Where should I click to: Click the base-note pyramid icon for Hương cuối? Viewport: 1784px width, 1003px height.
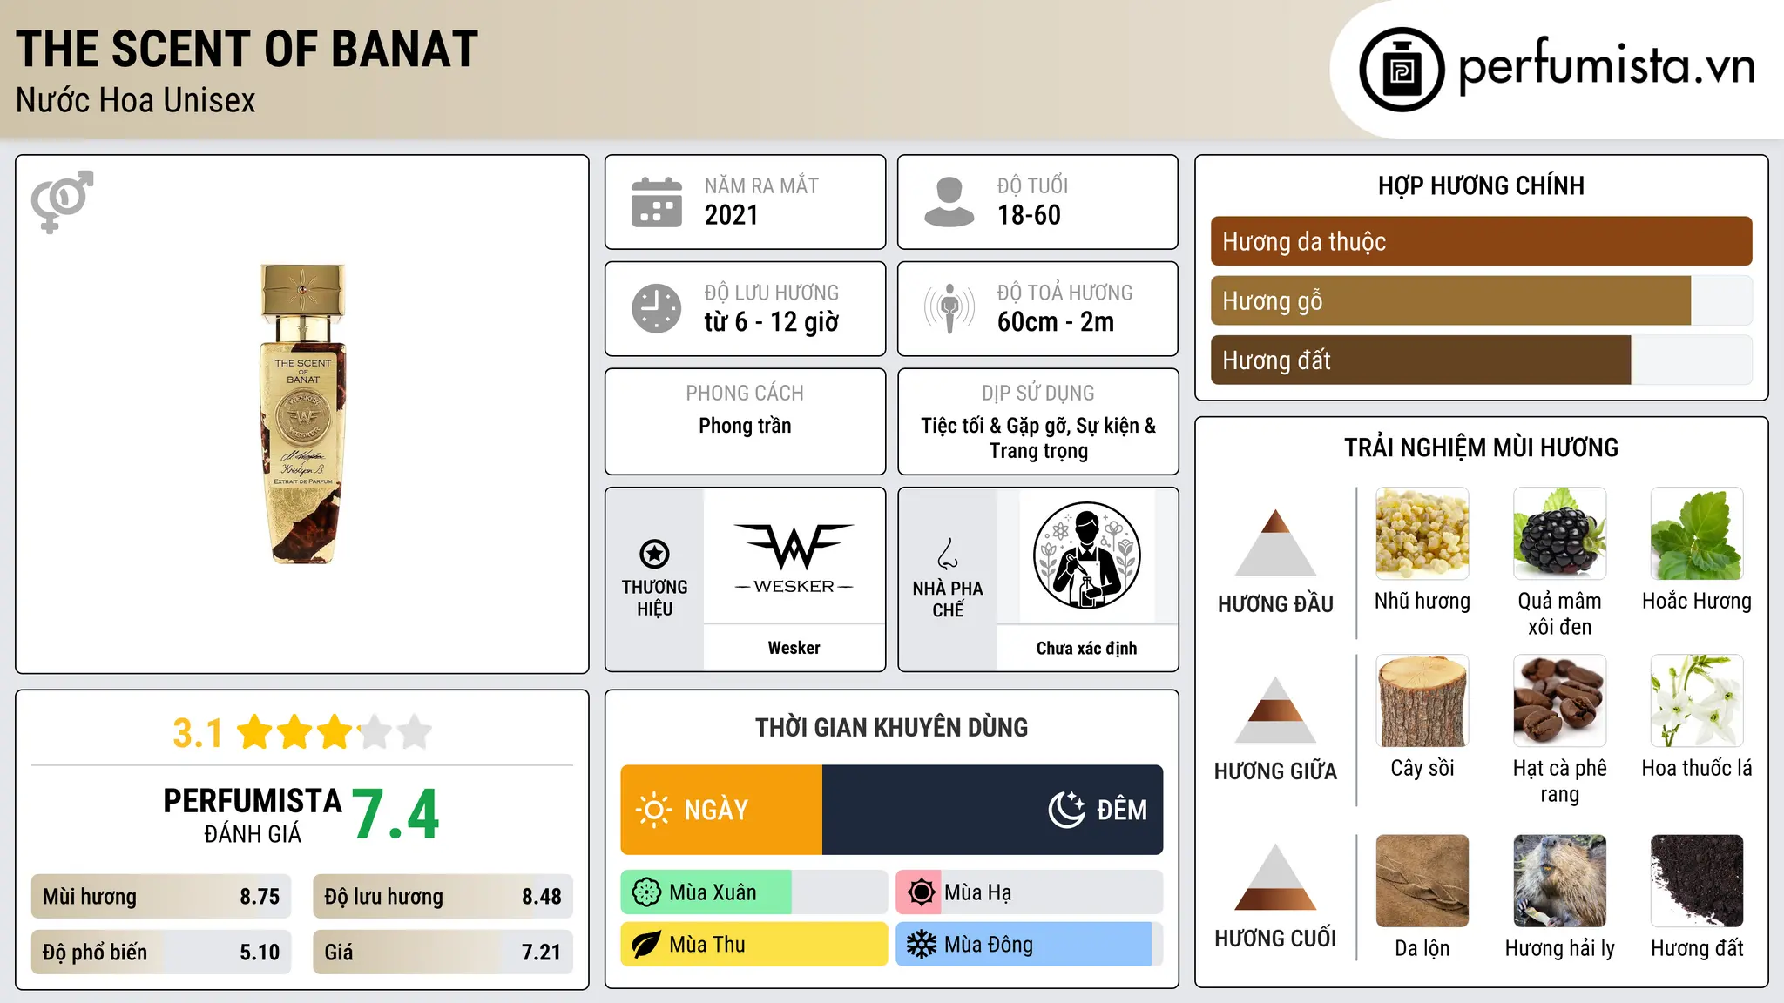pyautogui.click(x=1275, y=877)
